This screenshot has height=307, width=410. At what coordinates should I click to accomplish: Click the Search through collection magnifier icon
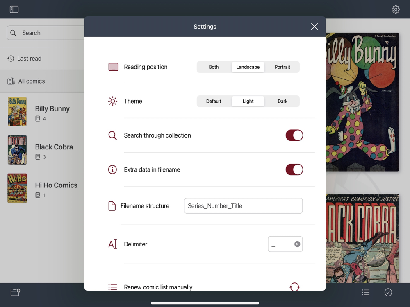click(112, 135)
